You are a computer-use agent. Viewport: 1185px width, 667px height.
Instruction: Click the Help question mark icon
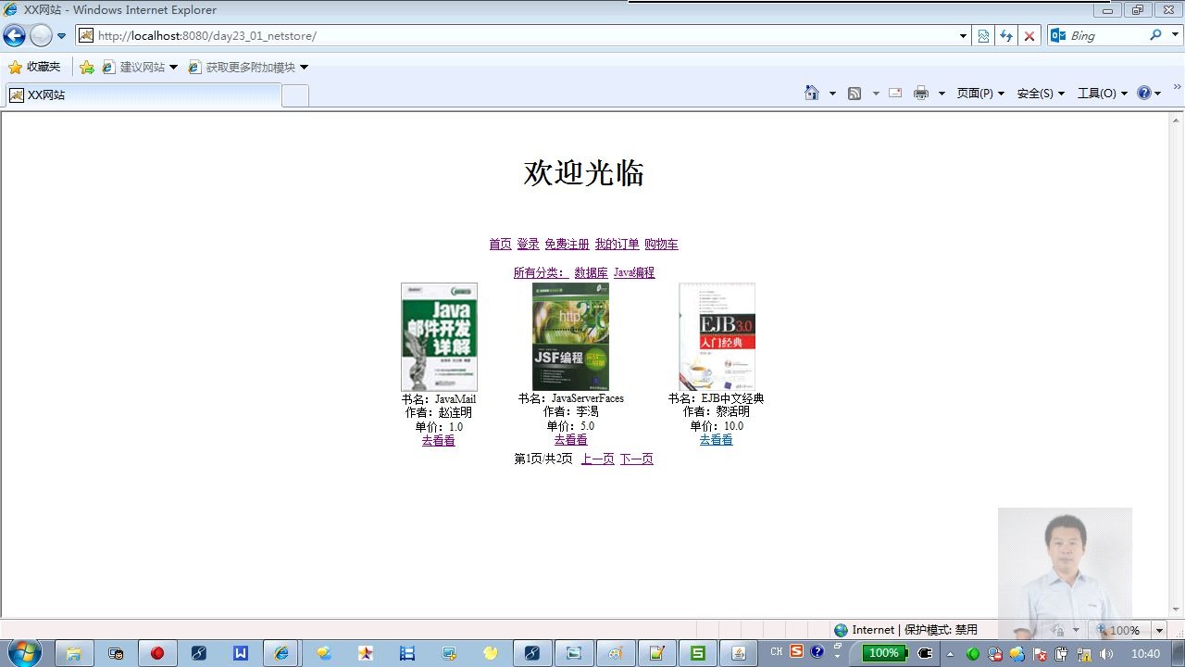click(1144, 93)
